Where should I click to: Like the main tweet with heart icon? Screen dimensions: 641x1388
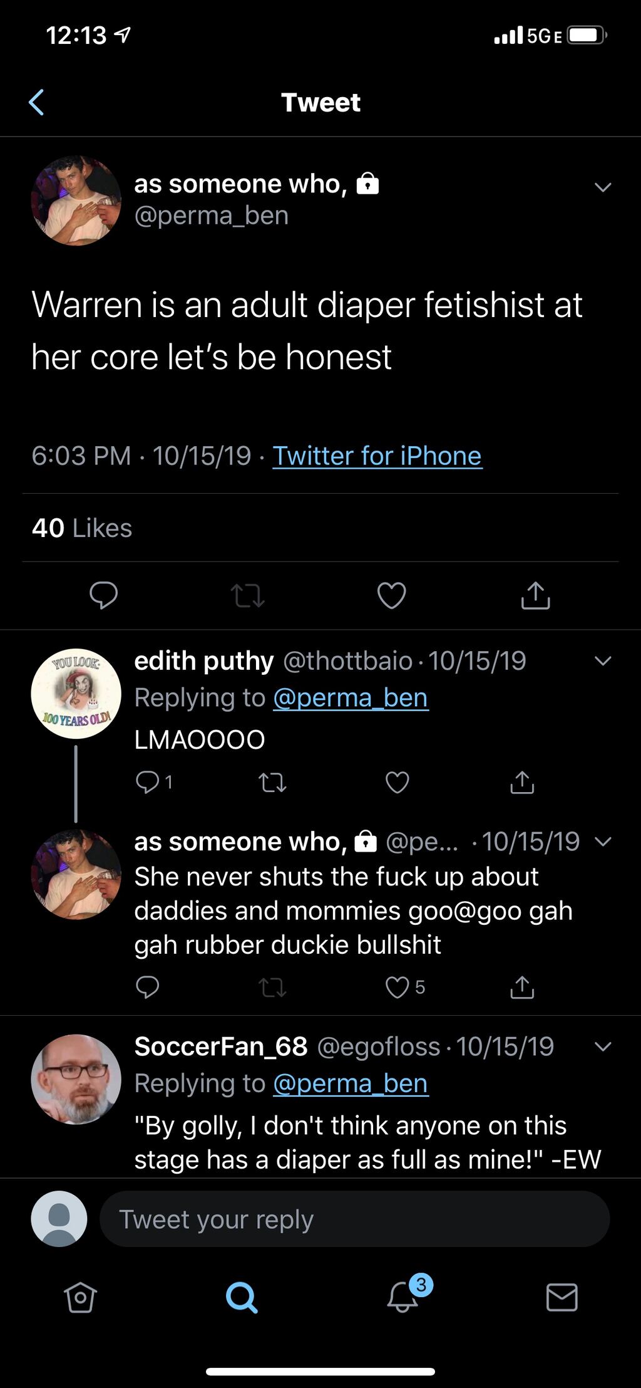click(392, 595)
